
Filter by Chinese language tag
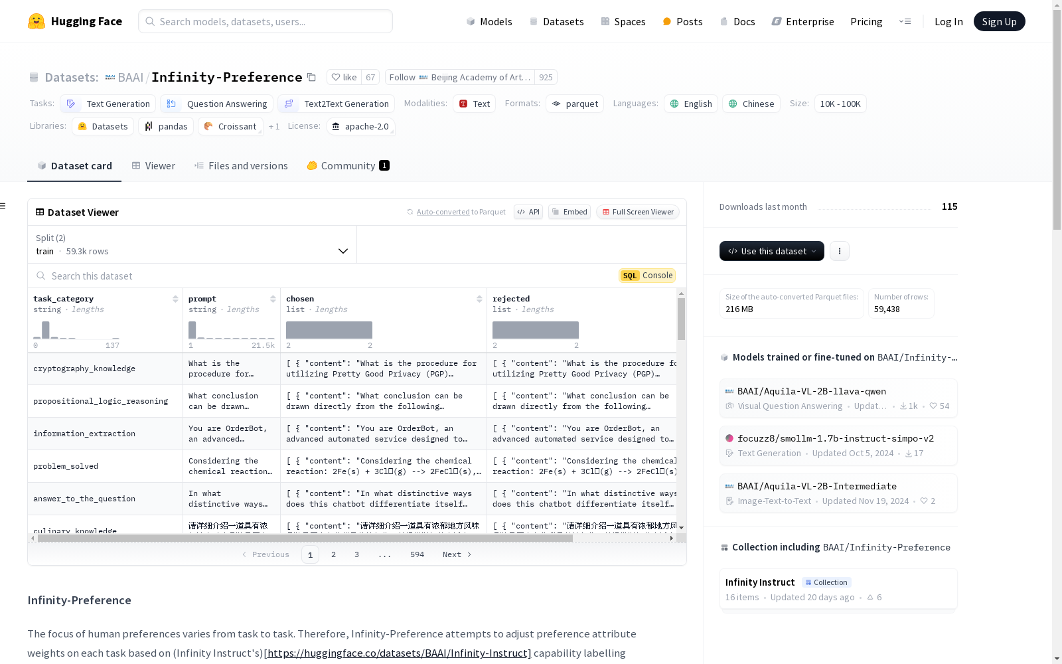pyautogui.click(x=751, y=104)
